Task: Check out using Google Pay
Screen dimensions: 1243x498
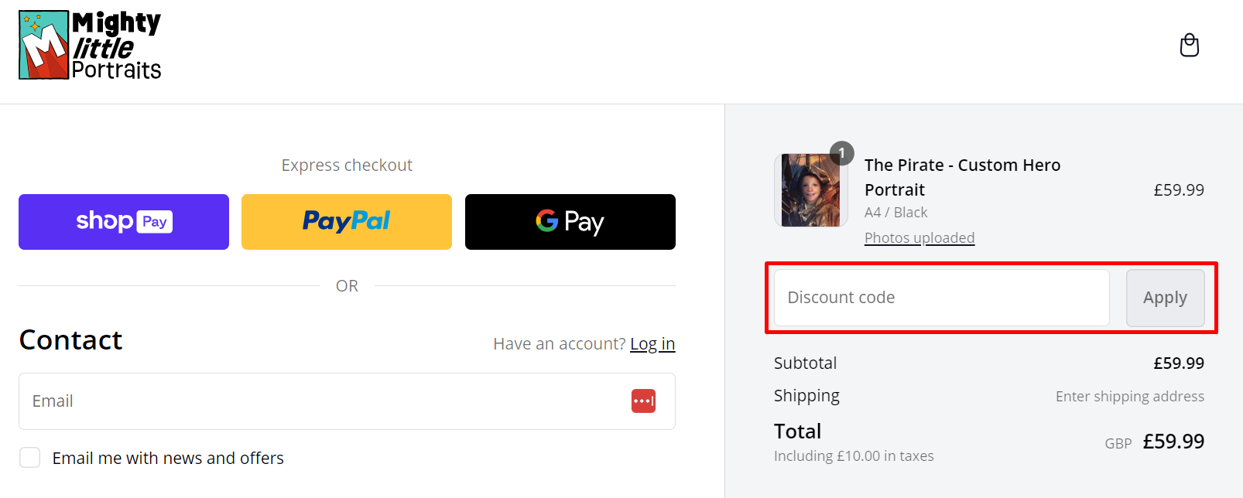Action: [x=570, y=222]
